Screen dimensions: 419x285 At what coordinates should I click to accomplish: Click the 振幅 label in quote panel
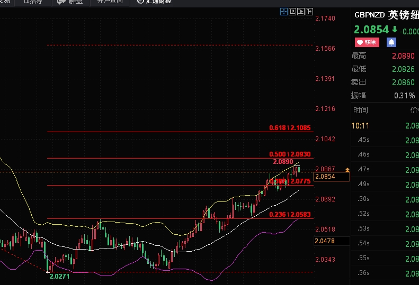tap(359, 95)
